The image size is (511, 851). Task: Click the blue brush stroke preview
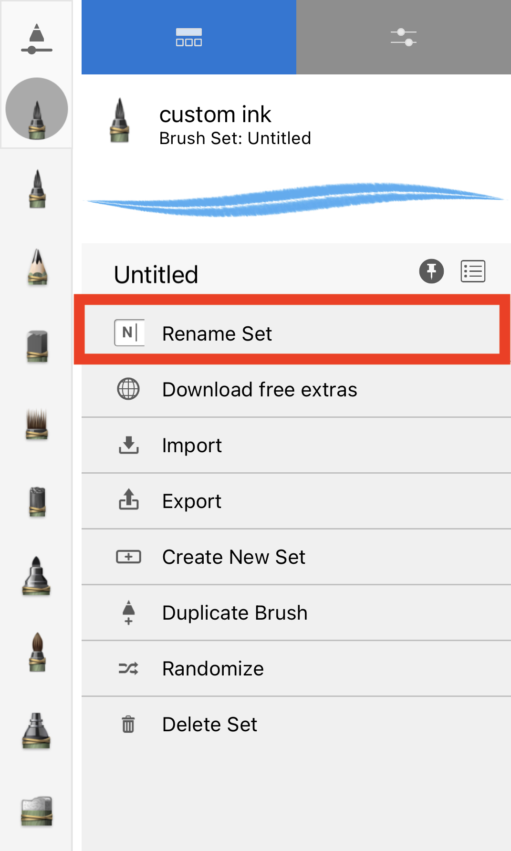tap(296, 199)
